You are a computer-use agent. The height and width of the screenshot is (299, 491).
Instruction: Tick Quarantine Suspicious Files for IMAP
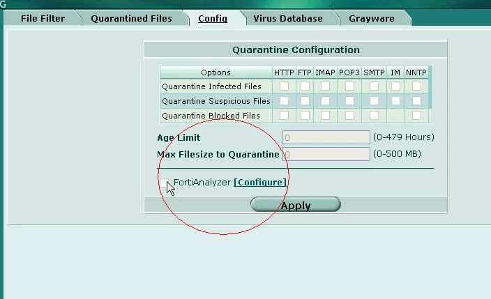[325, 101]
